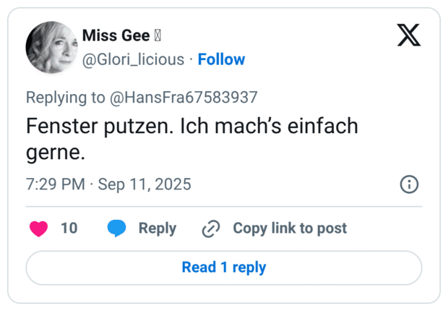This screenshot has width=448, height=311.
Task: Click the X logo icon
Action: 409,35
